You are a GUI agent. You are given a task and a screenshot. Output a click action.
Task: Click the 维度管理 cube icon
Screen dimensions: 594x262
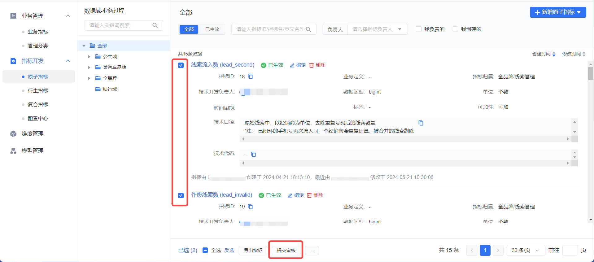click(13, 134)
